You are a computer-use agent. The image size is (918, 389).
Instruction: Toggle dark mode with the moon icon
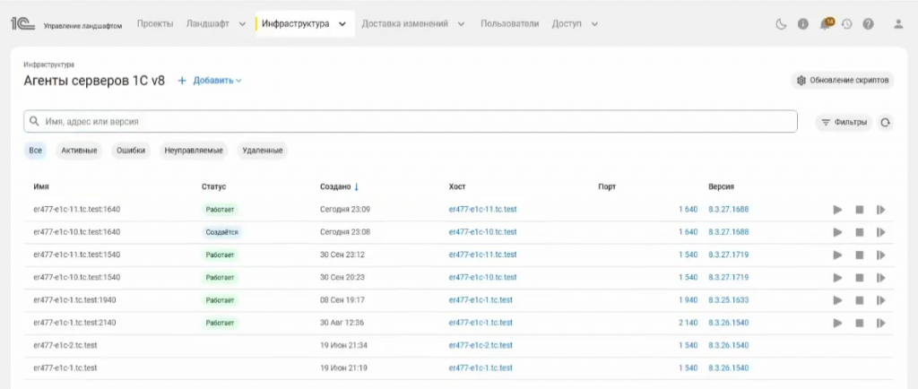pos(781,24)
